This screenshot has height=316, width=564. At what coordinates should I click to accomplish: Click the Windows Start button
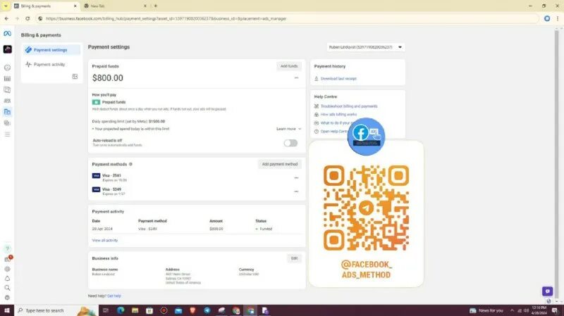point(7,310)
